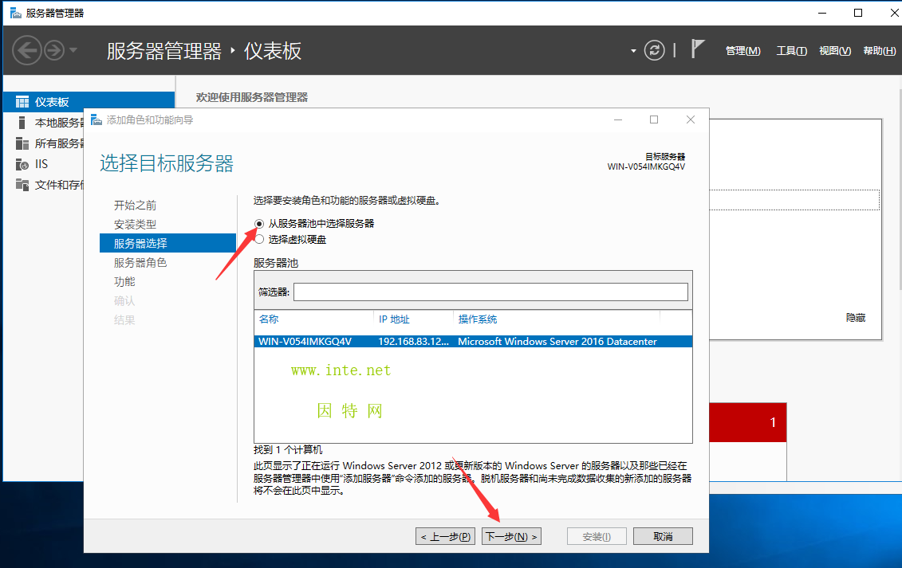
Task: Open the 工具(T) menu
Action: (x=791, y=51)
